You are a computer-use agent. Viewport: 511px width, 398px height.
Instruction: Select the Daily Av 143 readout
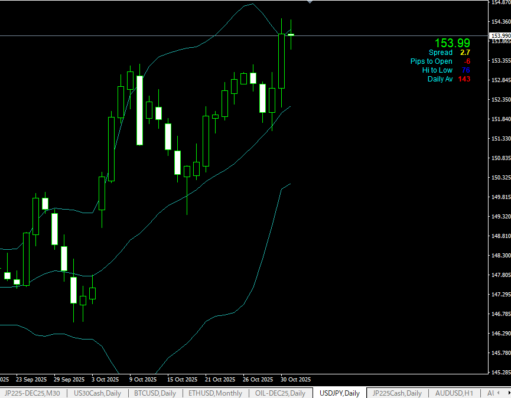point(448,79)
